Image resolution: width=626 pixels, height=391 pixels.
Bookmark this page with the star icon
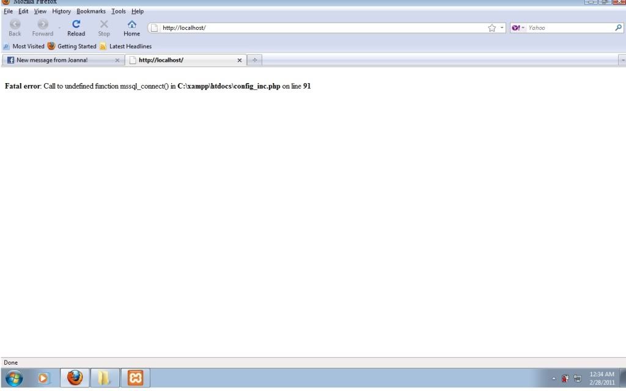(x=492, y=27)
